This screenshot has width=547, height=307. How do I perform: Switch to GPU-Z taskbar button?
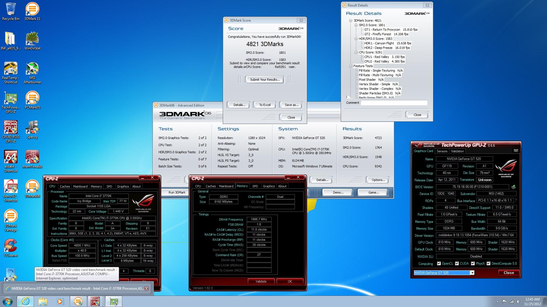click(114, 301)
